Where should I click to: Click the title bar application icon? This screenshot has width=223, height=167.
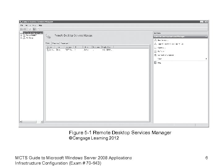pos(21,22)
